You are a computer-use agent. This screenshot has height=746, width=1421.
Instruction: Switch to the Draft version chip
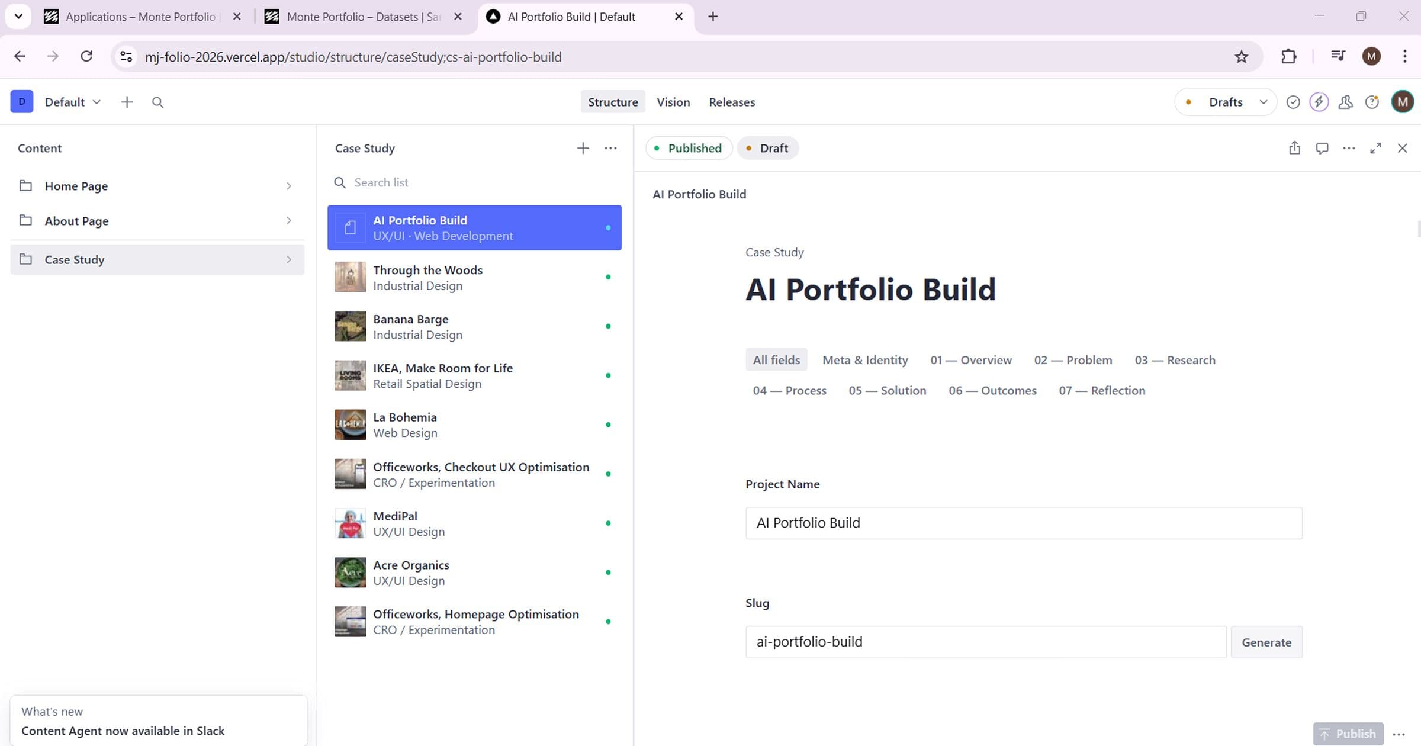click(767, 148)
